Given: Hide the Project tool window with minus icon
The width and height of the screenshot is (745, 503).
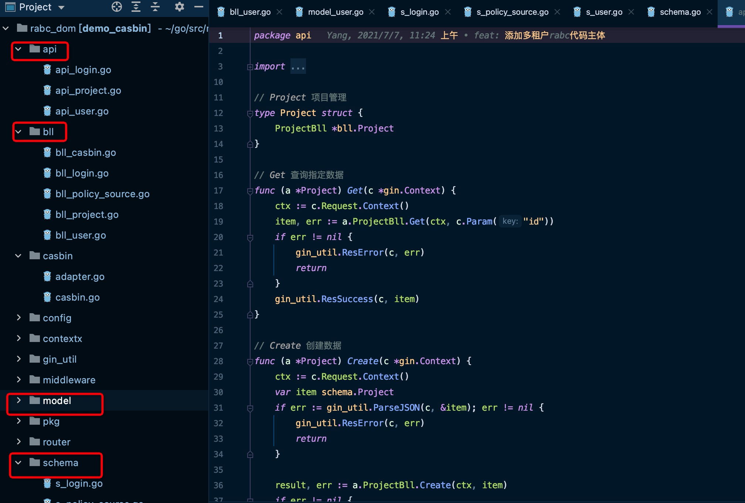Looking at the screenshot, I should (x=199, y=7).
